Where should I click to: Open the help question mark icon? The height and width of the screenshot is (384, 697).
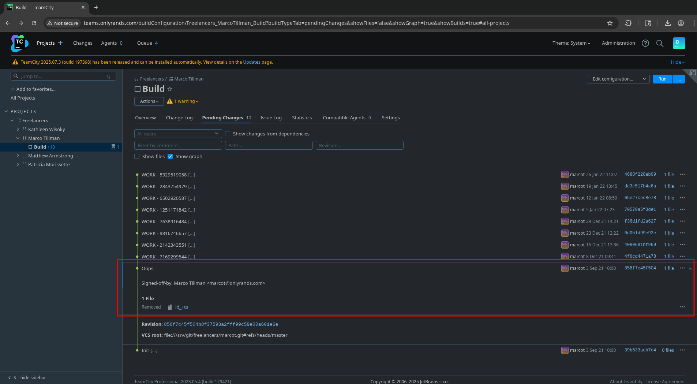(645, 43)
